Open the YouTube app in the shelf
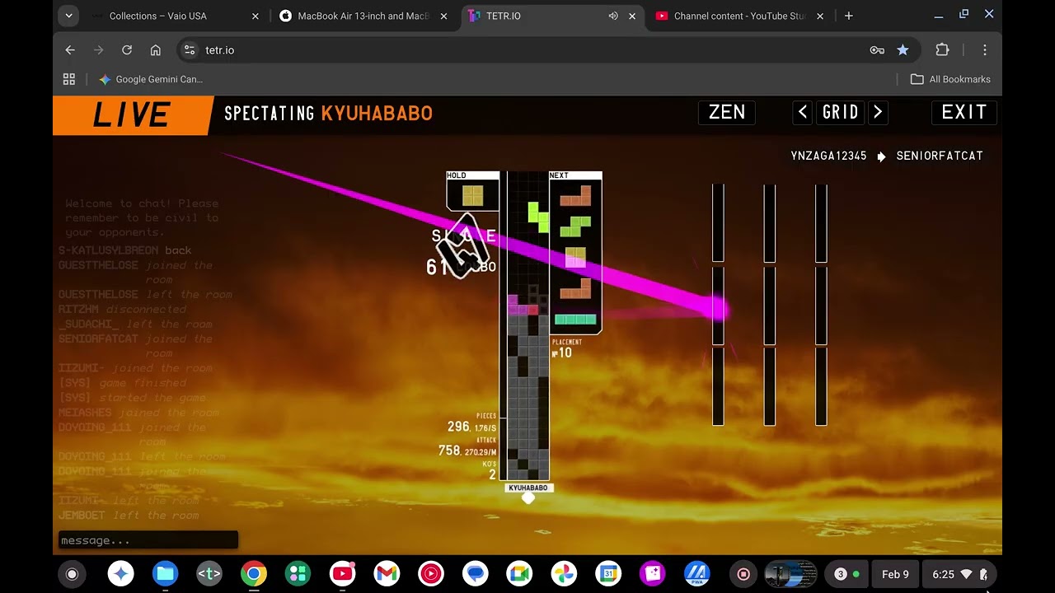1055x593 pixels. (x=342, y=574)
